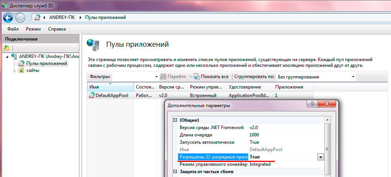Open the Файл menu
Image resolution: width=391 pixels, height=177 pixels.
coord(13,29)
